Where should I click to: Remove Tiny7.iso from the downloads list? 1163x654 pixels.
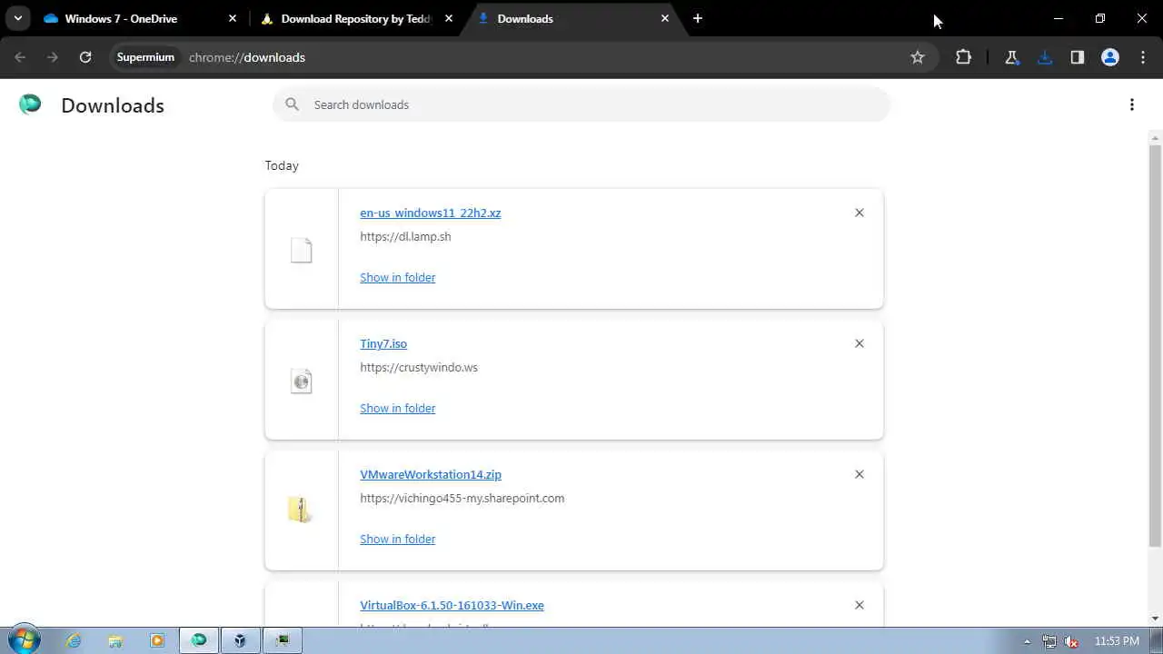(860, 343)
